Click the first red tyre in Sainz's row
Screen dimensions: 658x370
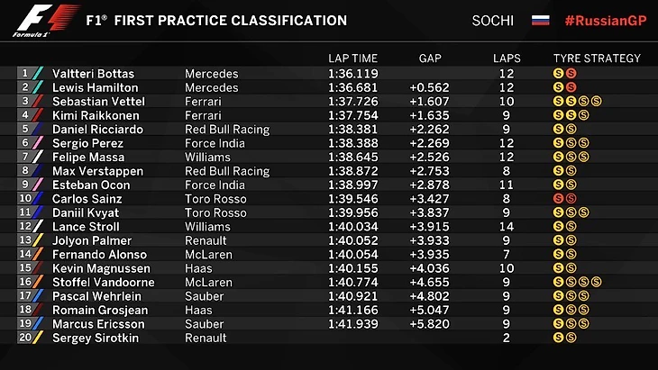click(x=559, y=198)
